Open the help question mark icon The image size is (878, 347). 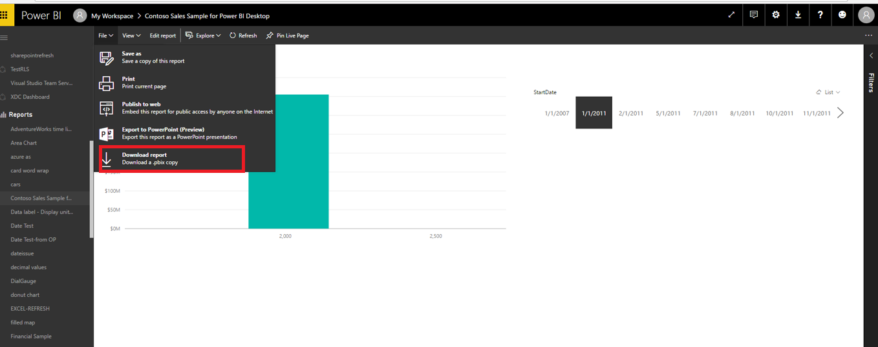coord(820,15)
